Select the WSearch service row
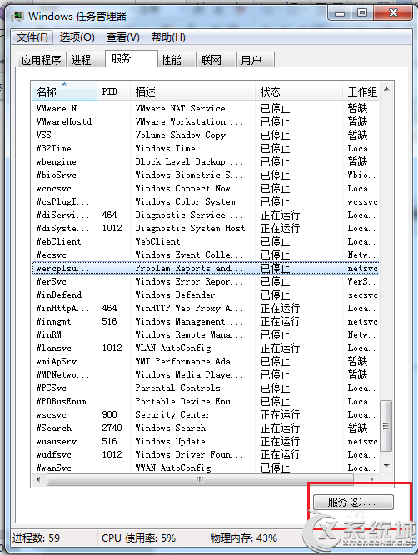Image resolution: width=418 pixels, height=555 pixels. coord(205,428)
